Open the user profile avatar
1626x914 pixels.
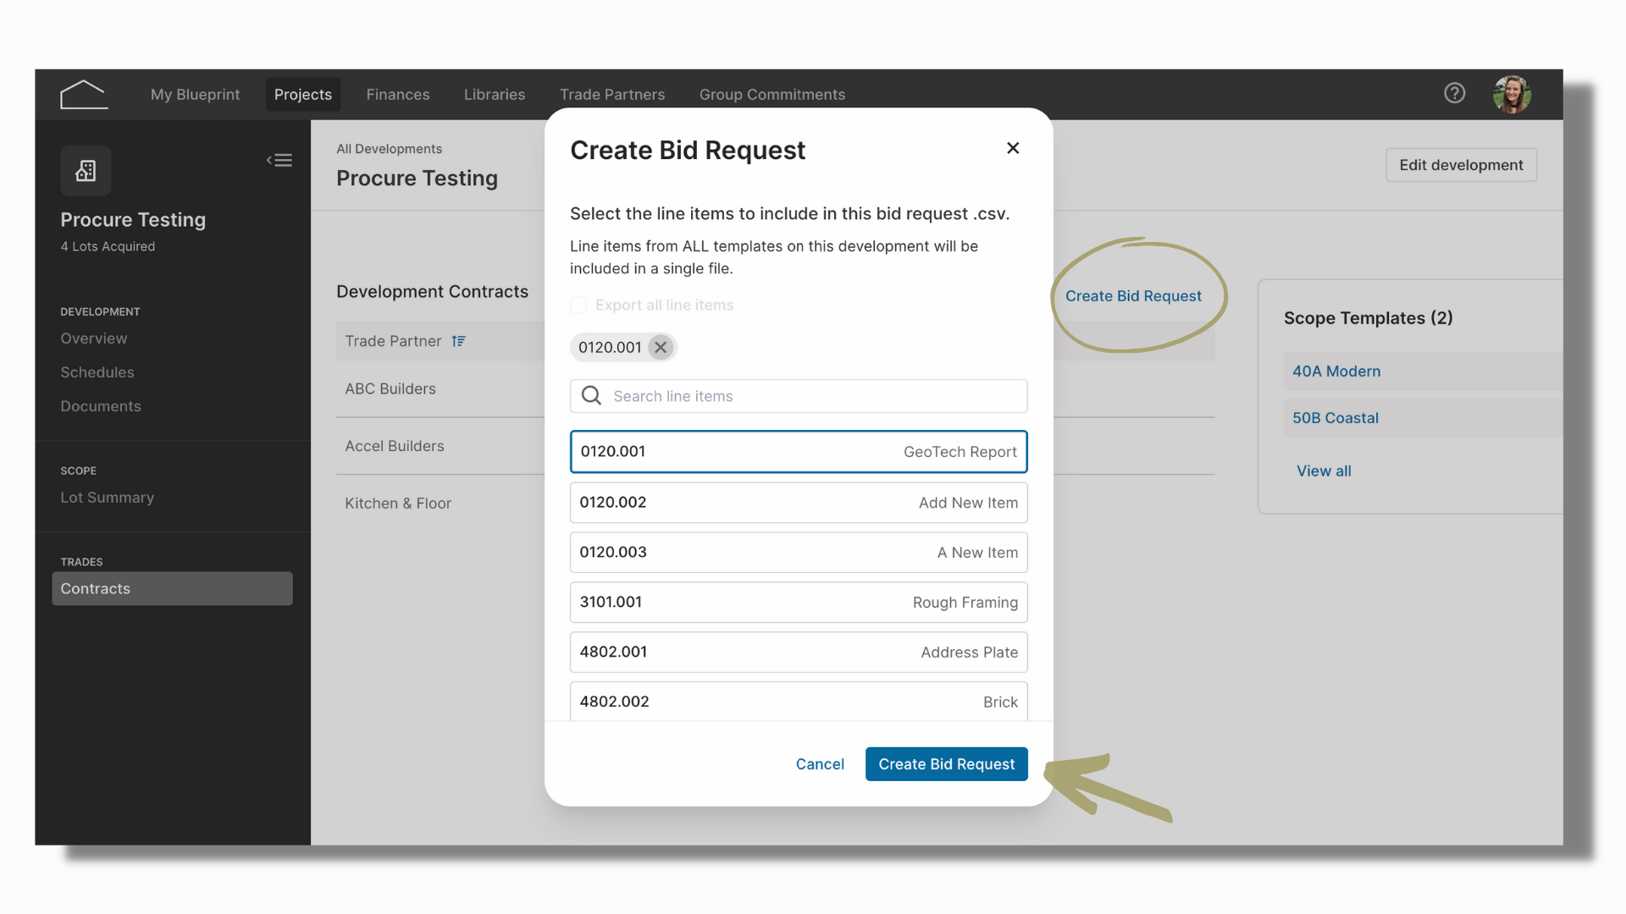pyautogui.click(x=1512, y=94)
